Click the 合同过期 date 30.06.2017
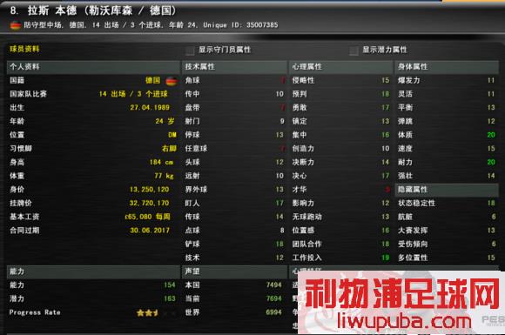Image resolution: width=505 pixels, height=335 pixels. coord(150,231)
